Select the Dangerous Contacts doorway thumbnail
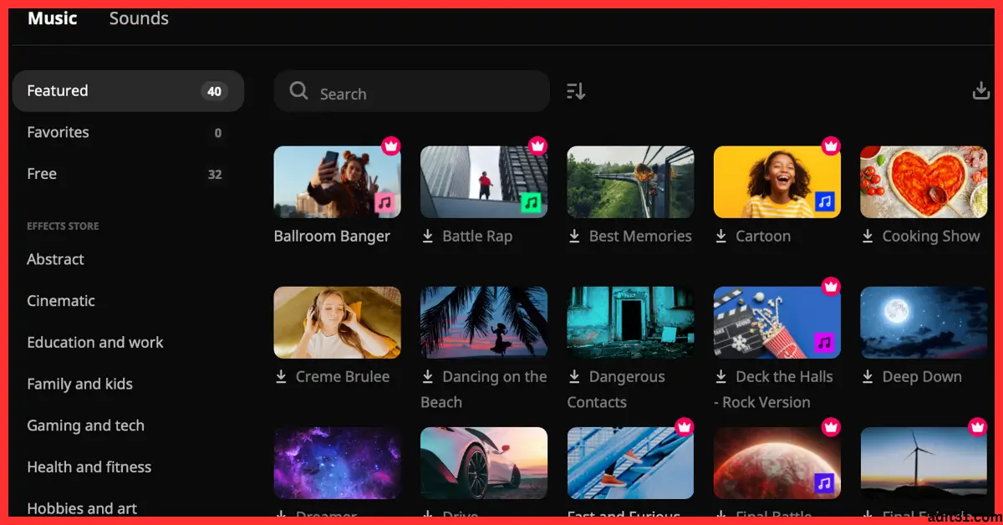Screen dimensions: 1003x525 (x=631, y=323)
